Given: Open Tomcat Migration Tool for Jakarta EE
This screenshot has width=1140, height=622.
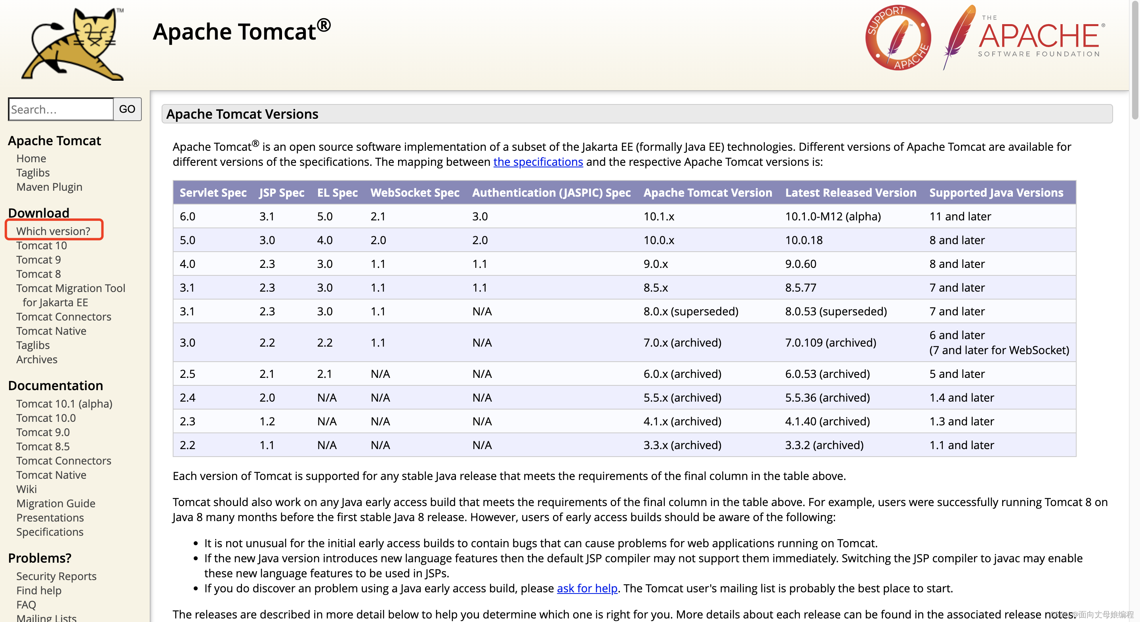Looking at the screenshot, I should (x=71, y=295).
